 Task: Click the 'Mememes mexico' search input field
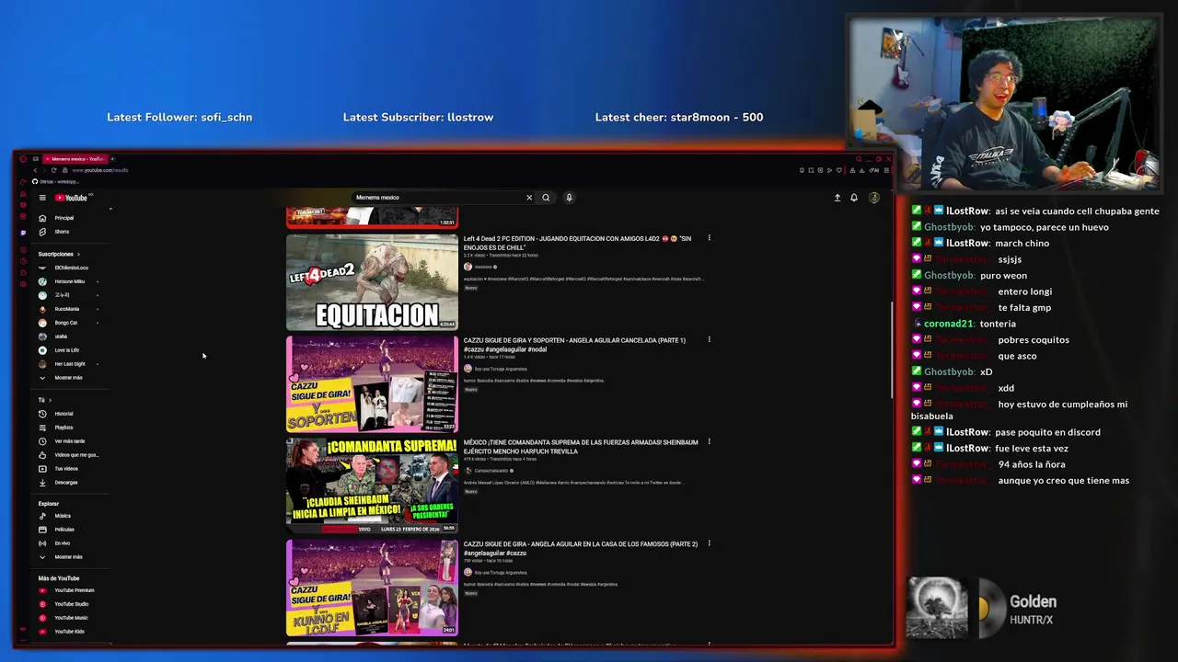(x=437, y=198)
